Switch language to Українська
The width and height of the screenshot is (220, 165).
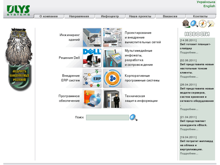tap(206, 2)
